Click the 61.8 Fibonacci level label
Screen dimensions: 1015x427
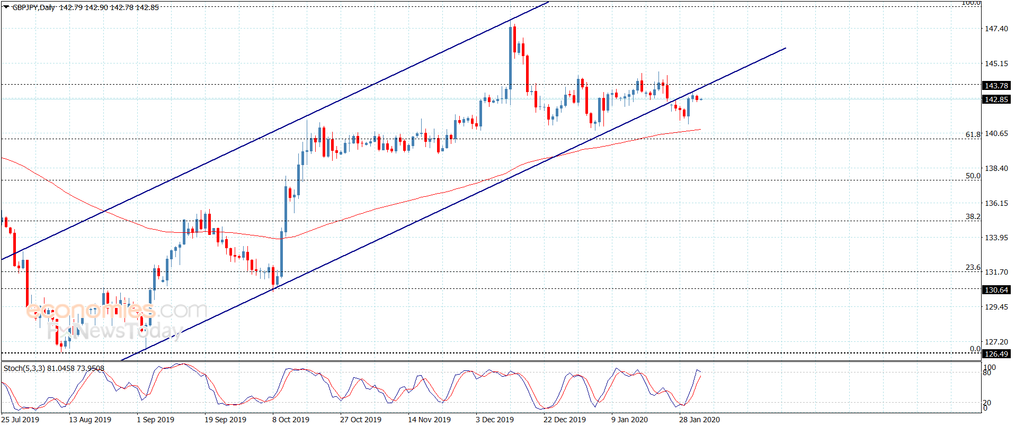click(973, 134)
